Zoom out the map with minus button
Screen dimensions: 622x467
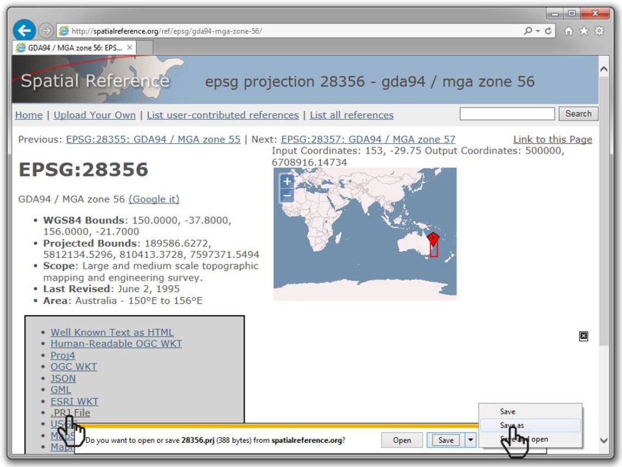[x=287, y=195]
